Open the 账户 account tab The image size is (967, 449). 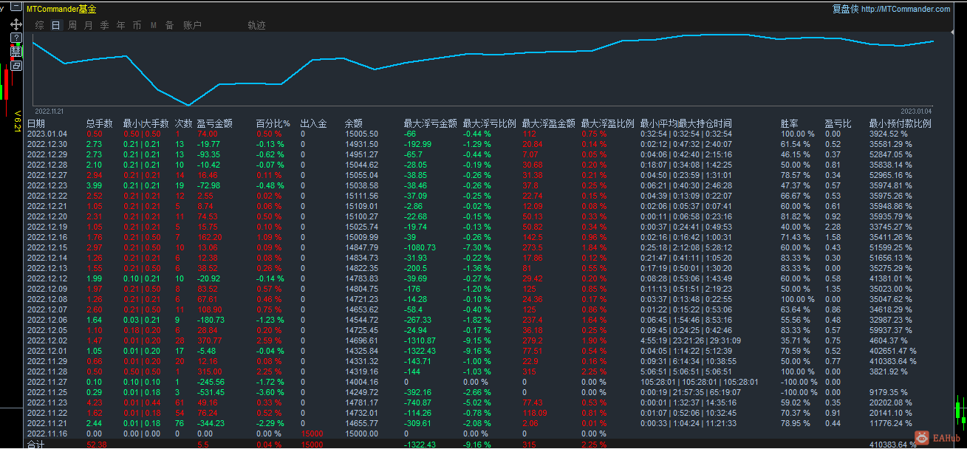click(192, 25)
